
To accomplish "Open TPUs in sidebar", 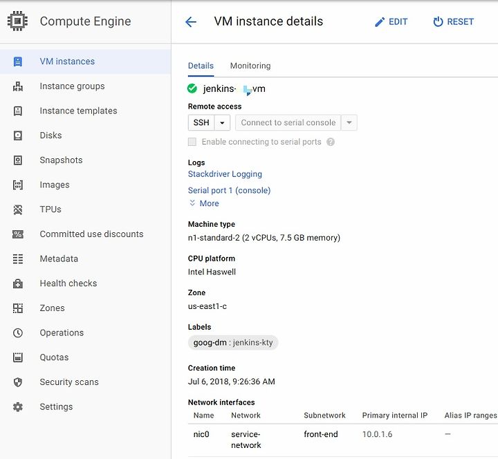I will tap(86, 209).
